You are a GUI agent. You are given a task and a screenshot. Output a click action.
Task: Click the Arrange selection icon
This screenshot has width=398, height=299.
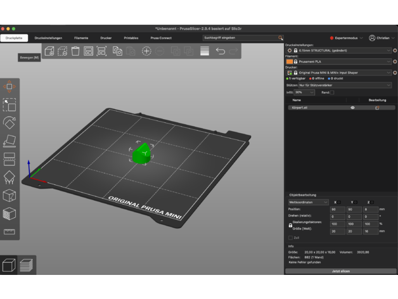[101, 51]
